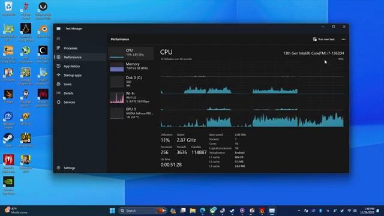Viewport: 384px width, 216px height.
Task: Select the Memory performance entry
Action: coord(131,67)
